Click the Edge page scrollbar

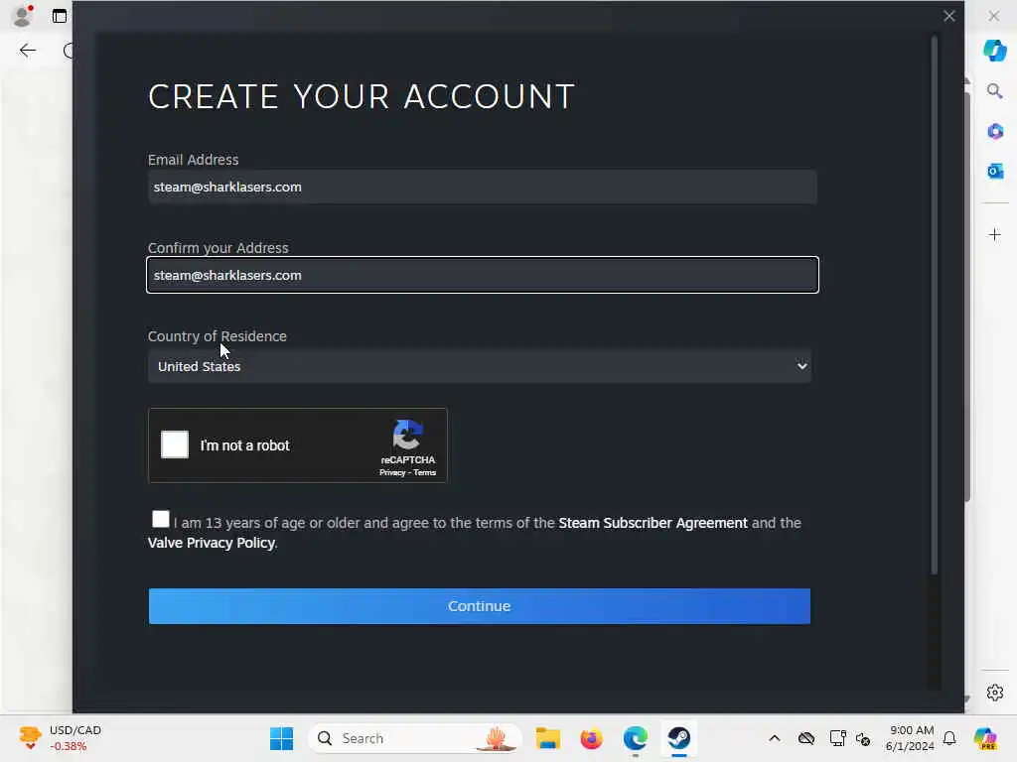point(967,298)
